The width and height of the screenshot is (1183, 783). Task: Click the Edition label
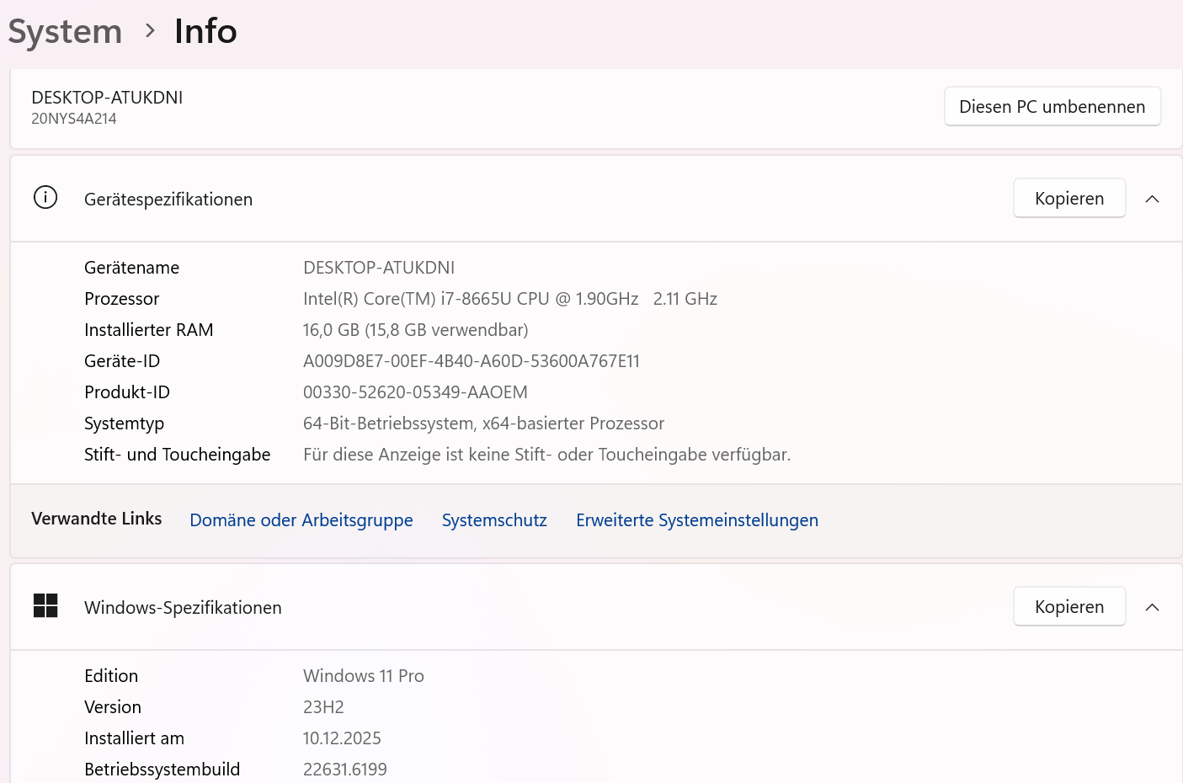click(x=111, y=676)
